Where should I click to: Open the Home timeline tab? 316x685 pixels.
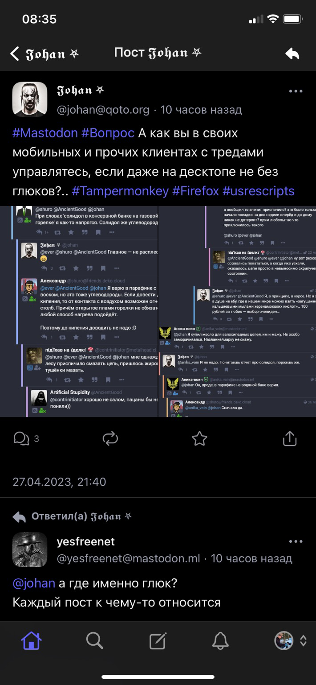[x=32, y=641]
